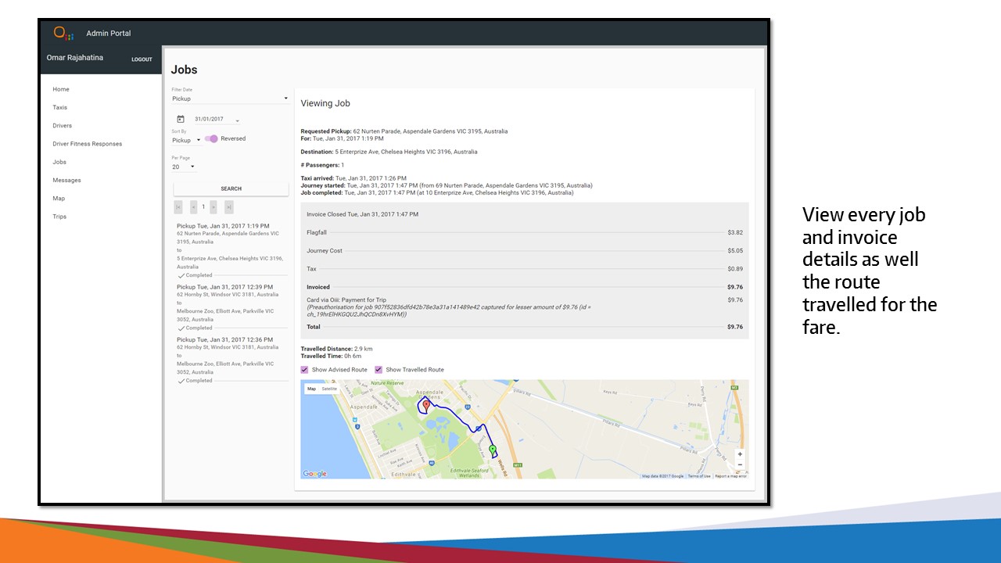Image resolution: width=1001 pixels, height=563 pixels.
Task: Go to next page of results
Action: point(213,207)
